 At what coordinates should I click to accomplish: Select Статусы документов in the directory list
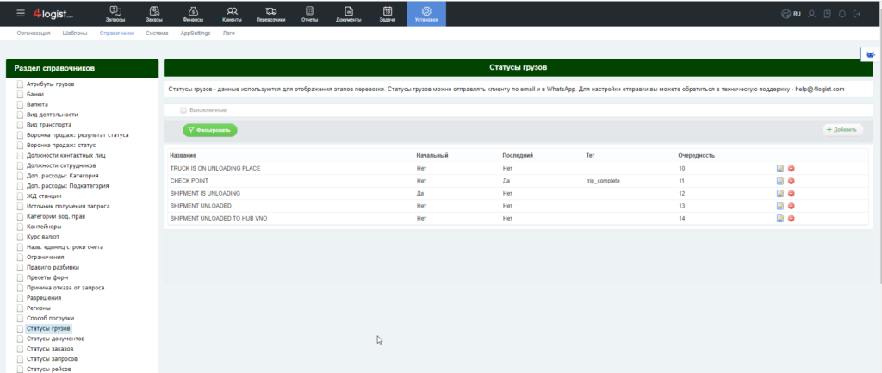click(x=55, y=339)
